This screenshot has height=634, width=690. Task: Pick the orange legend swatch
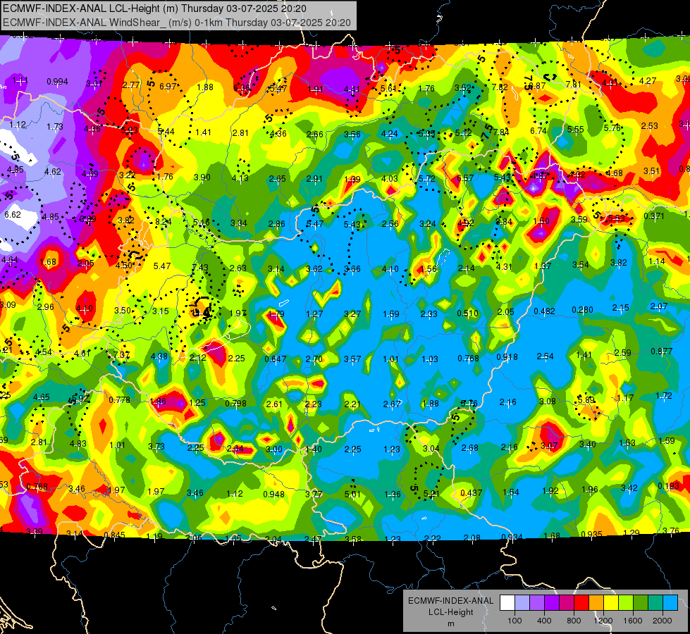point(596,603)
